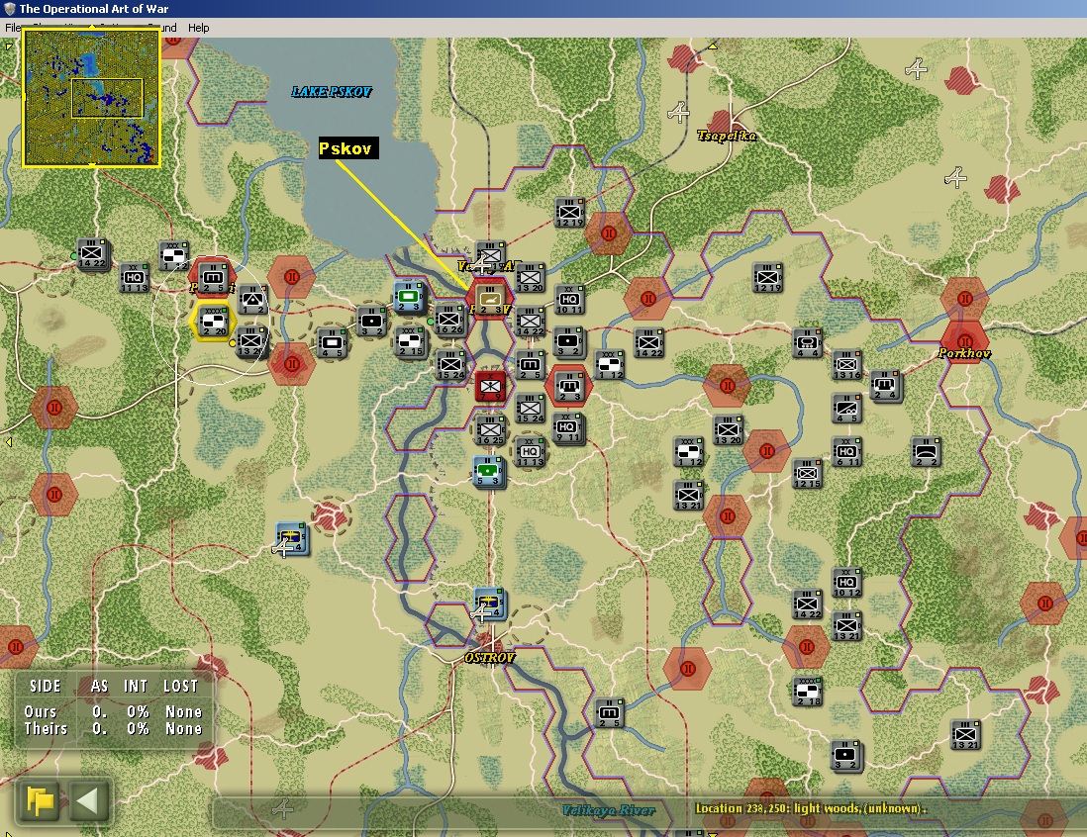Select the 2 4 artillery unit near Porkhov
The width and height of the screenshot is (1087, 837).
click(x=887, y=385)
